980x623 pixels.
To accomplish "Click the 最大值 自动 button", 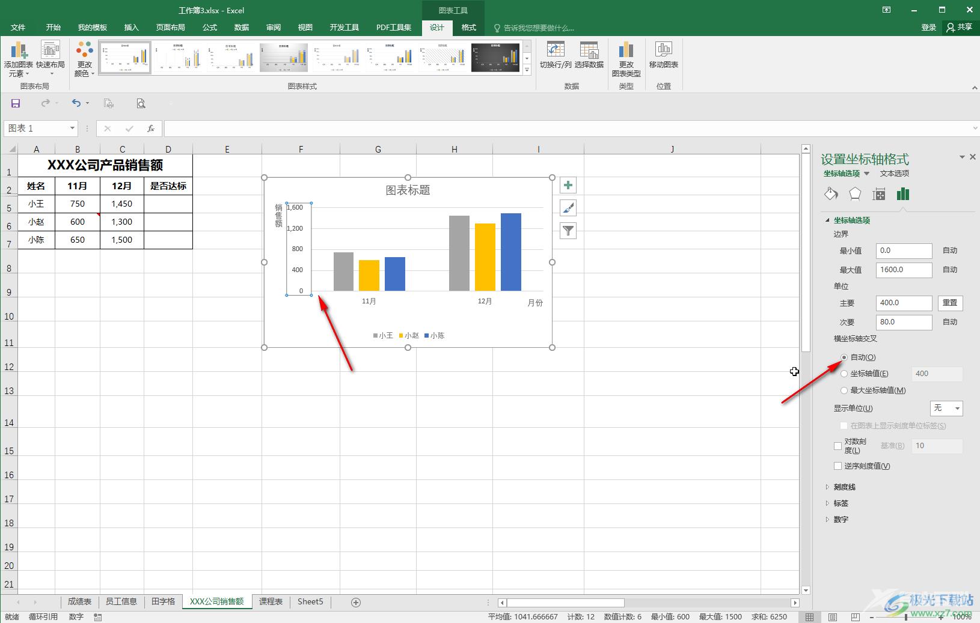I will pos(950,270).
